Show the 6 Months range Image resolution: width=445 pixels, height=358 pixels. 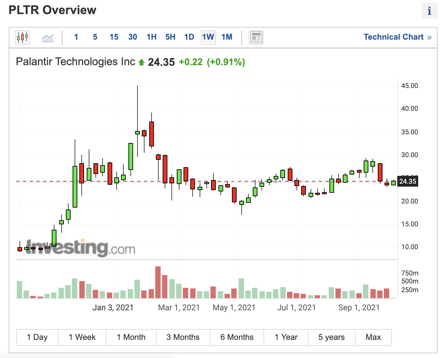237,337
